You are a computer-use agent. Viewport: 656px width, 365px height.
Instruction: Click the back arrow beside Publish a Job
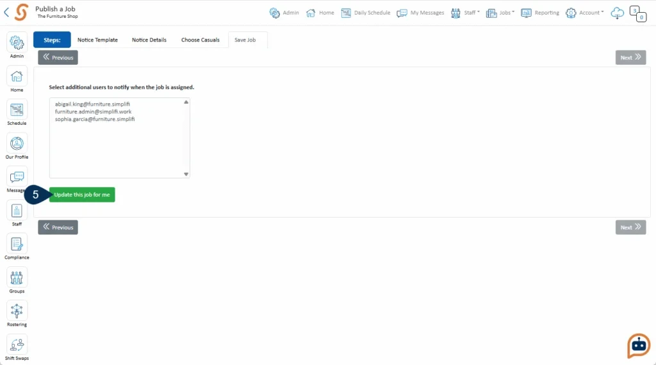coord(6,12)
